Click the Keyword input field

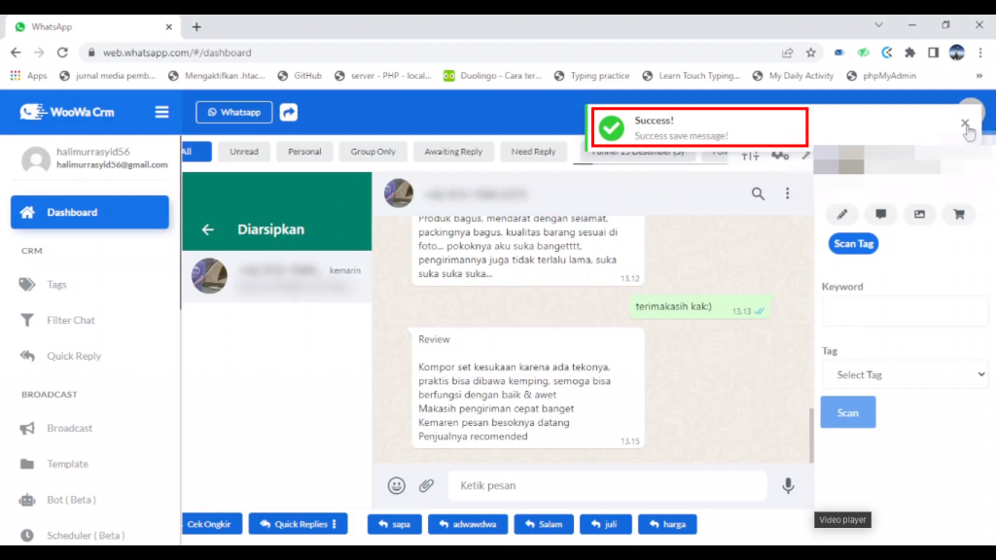(905, 311)
